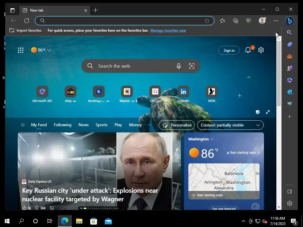Screen dimensions: 303x227
Task: Open Browser essentials heart icon
Action: [249, 21]
